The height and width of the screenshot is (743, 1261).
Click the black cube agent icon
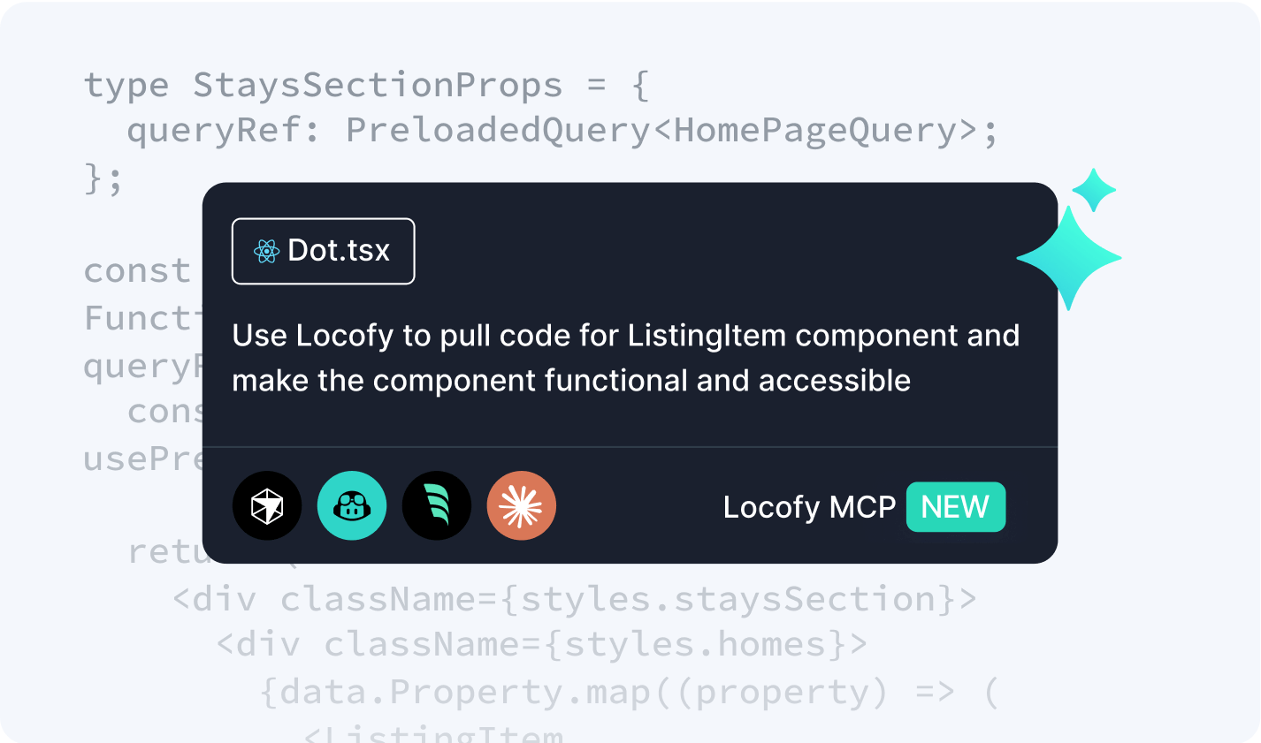point(267,506)
